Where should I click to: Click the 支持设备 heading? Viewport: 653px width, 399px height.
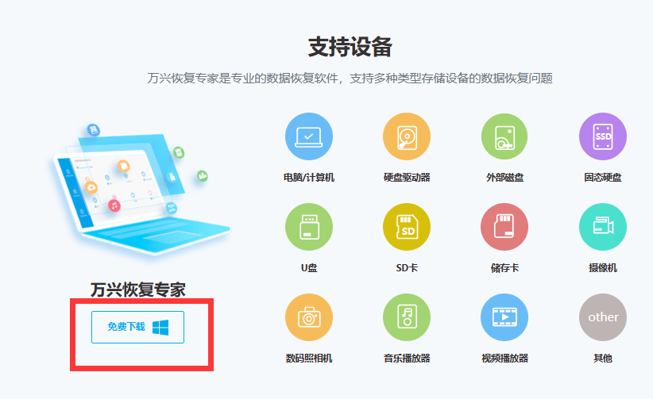tap(350, 47)
